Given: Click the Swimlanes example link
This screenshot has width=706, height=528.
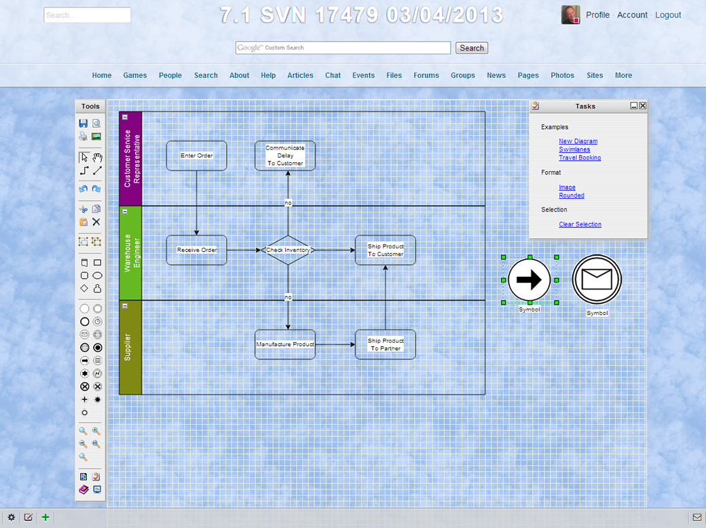Looking at the screenshot, I should pyautogui.click(x=574, y=149).
